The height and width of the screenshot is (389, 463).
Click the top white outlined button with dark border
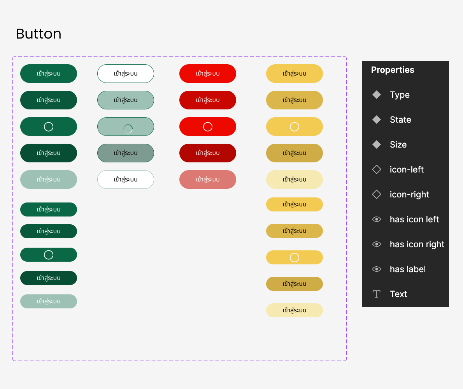click(126, 74)
